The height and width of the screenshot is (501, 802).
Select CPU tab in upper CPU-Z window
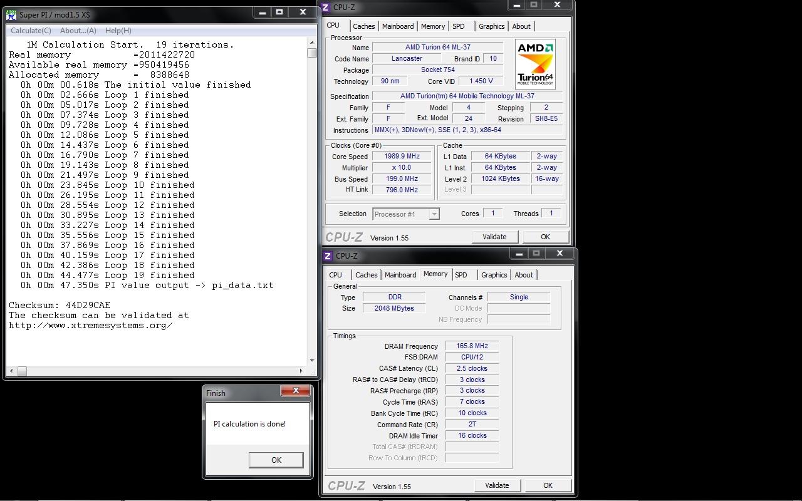[x=333, y=25]
